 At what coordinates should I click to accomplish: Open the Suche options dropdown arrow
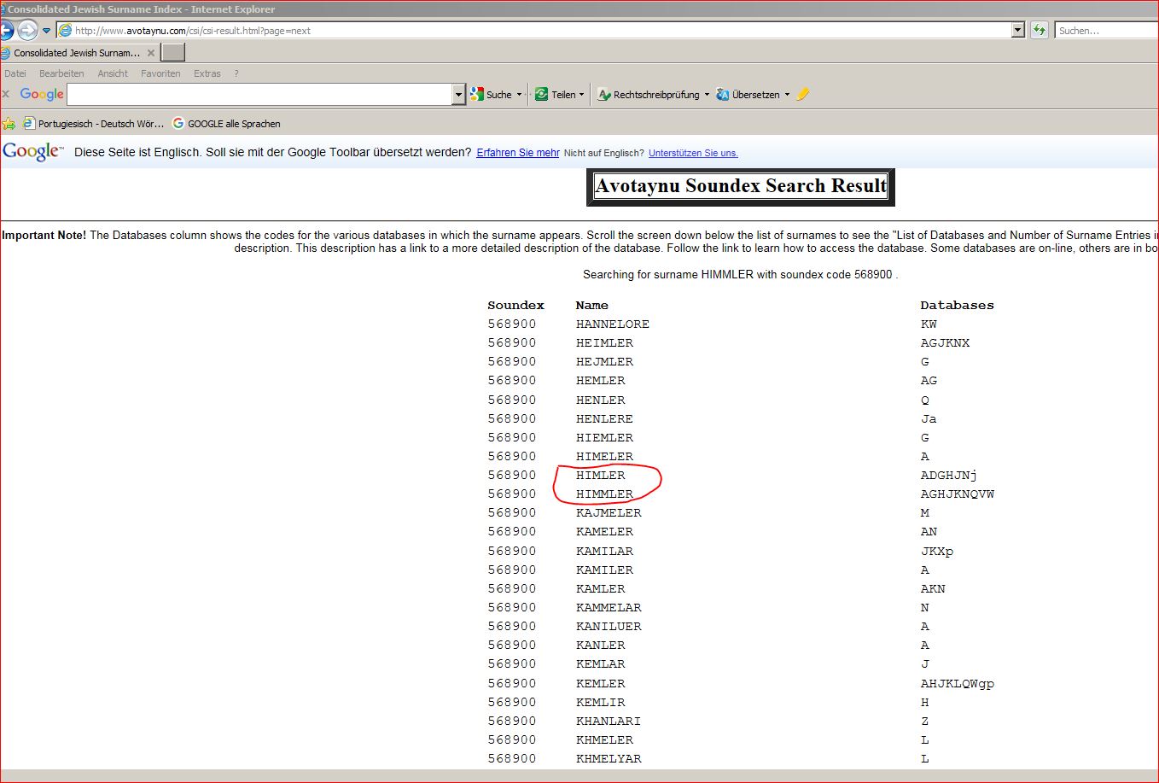[519, 95]
